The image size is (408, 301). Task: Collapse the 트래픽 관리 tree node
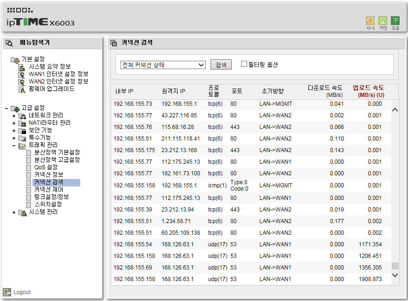coord(14,145)
